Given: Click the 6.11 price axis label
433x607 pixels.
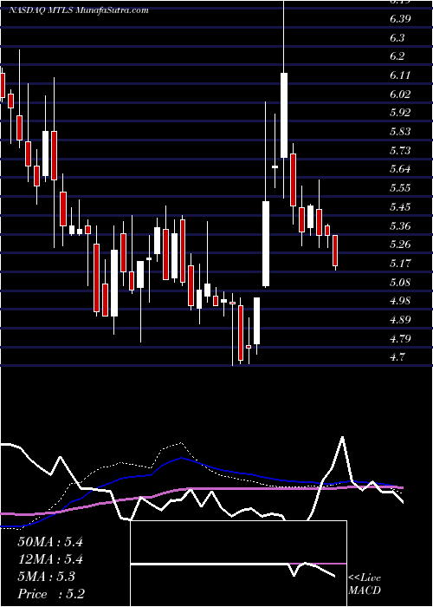Looking at the screenshot, I should [400, 75].
